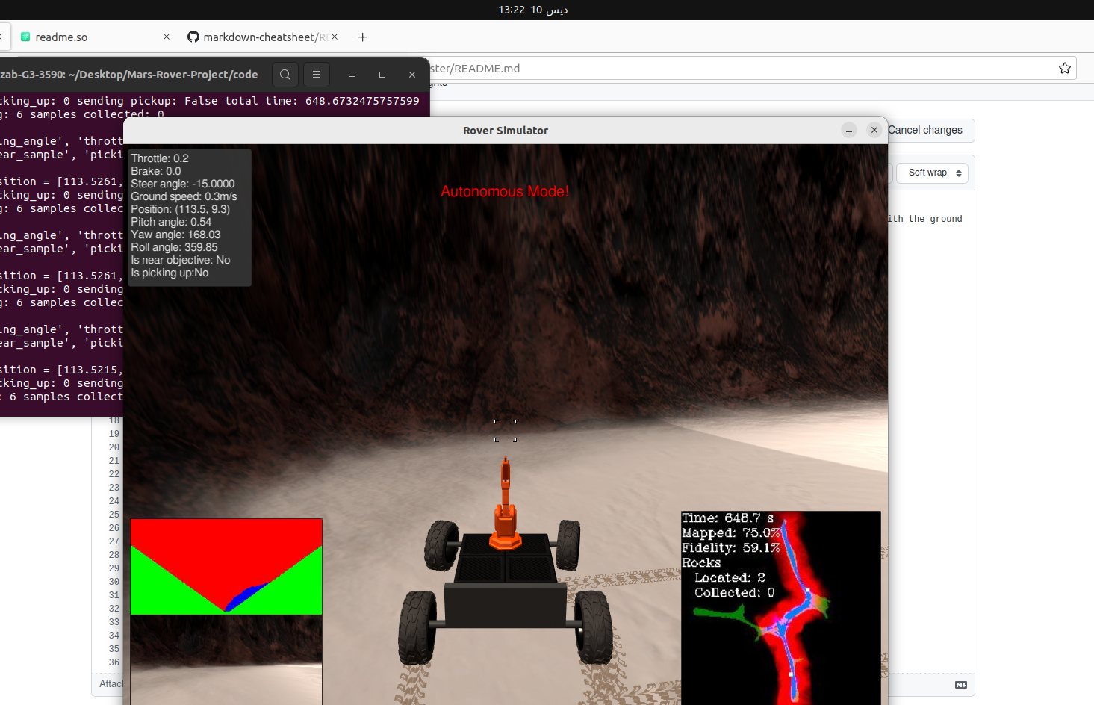Click the 'Throttle: 0.2' readout

[x=160, y=158]
